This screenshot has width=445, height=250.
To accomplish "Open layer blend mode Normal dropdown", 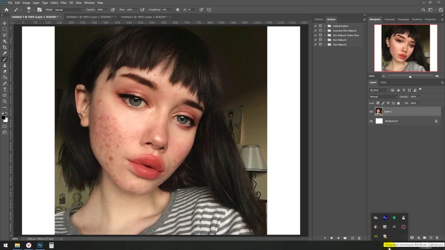I will (383, 97).
